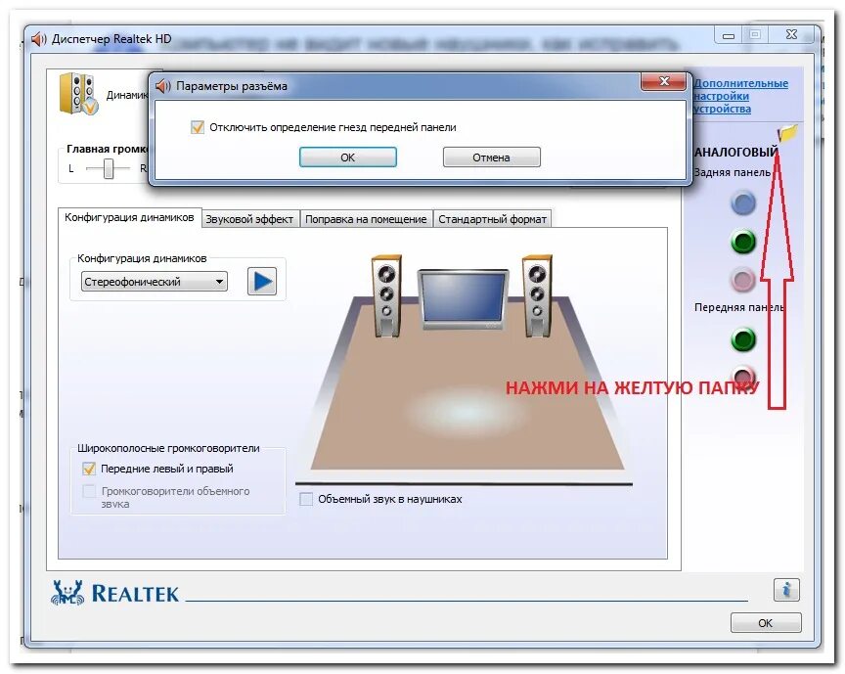The image size is (845, 674).
Task: Minimize the Realtek HD manager window
Action: pos(729,35)
